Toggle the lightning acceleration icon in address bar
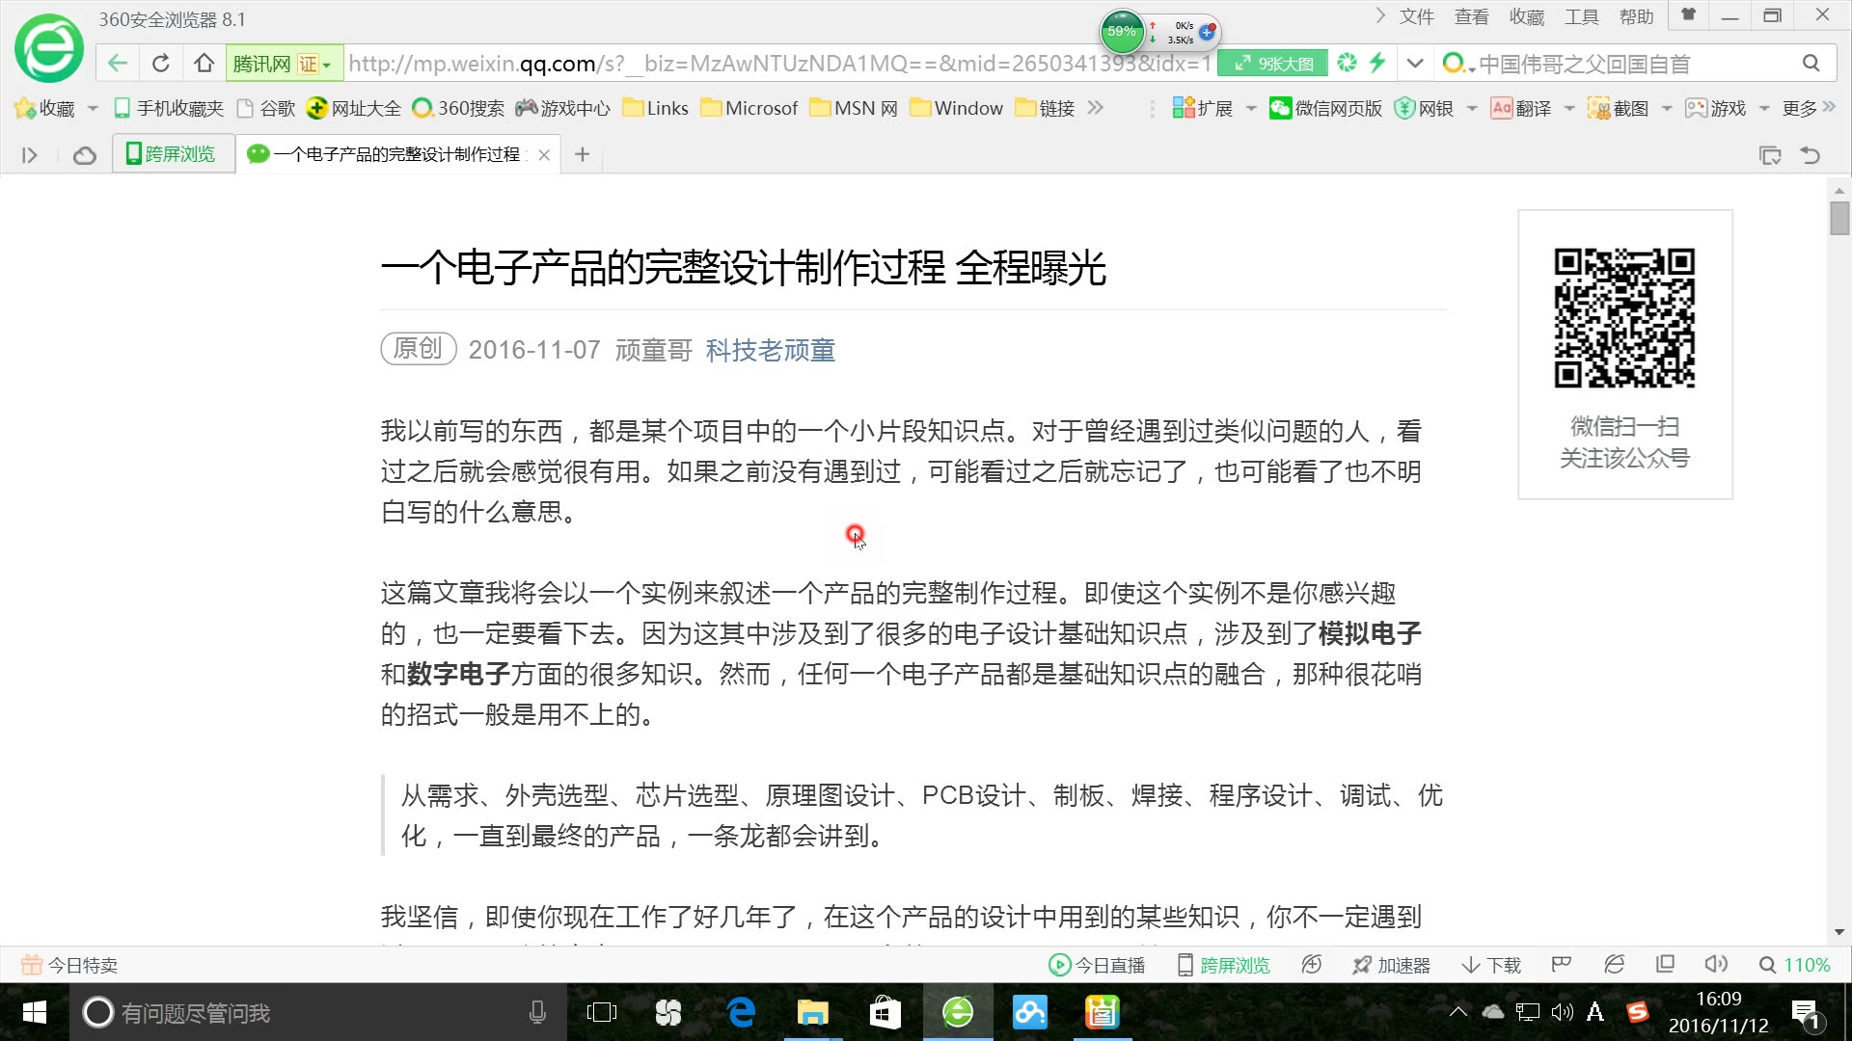This screenshot has width=1852, height=1041. tap(1377, 63)
